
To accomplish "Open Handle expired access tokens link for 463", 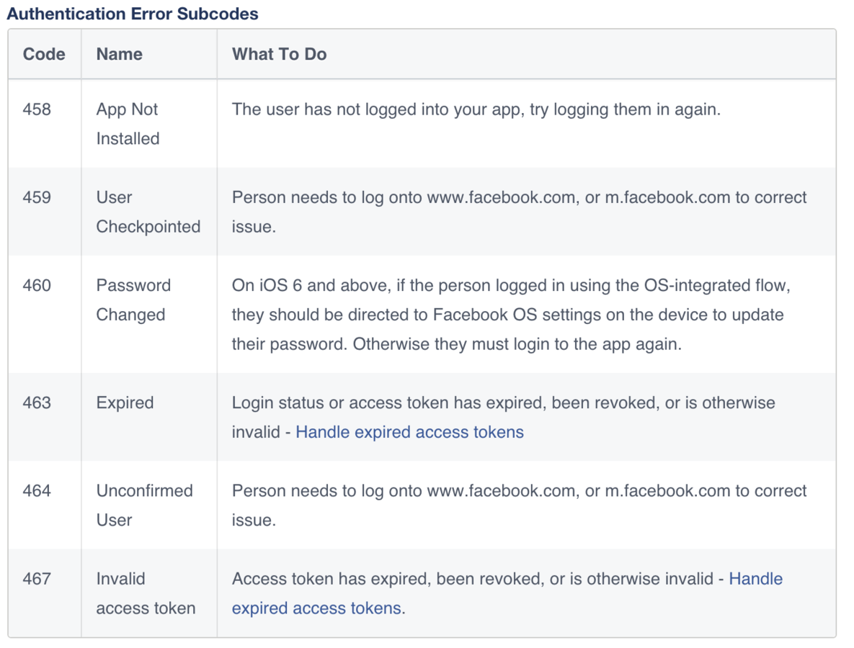I will pyautogui.click(x=409, y=432).
